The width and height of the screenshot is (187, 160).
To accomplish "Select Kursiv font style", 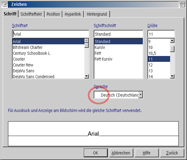I will [x=119, y=47].
